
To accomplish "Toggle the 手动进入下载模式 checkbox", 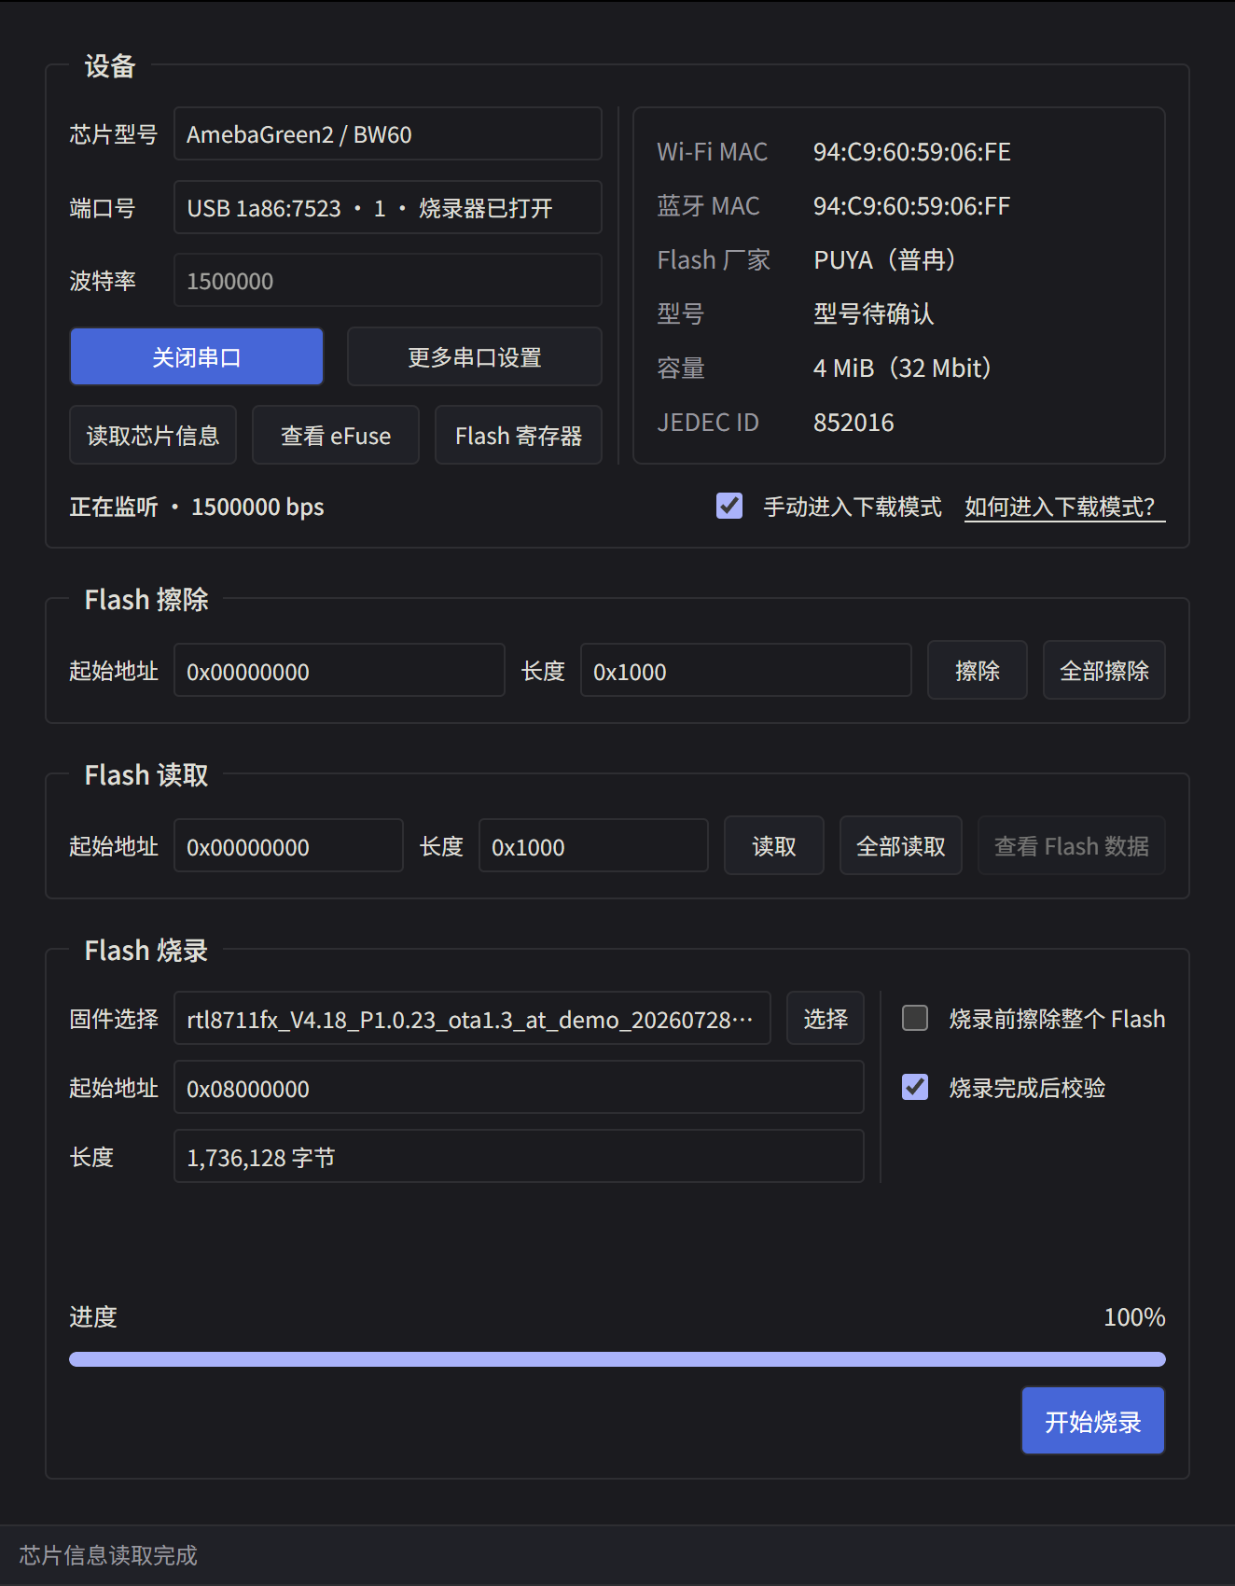I will (x=729, y=506).
